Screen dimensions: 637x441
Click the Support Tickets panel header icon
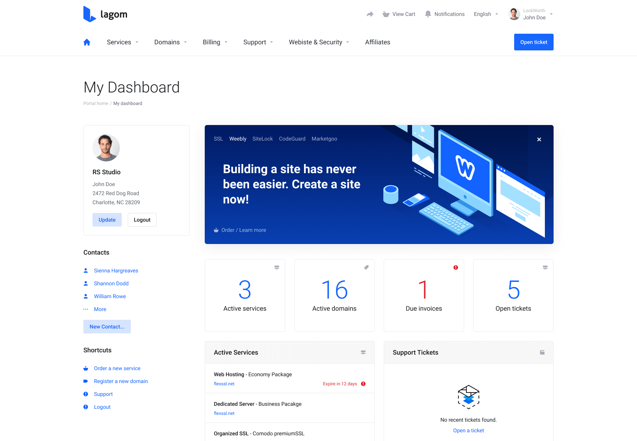[x=542, y=352]
